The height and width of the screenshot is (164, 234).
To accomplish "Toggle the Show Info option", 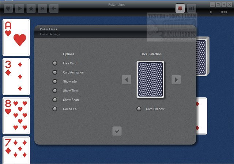I will pyautogui.click(x=55, y=81).
